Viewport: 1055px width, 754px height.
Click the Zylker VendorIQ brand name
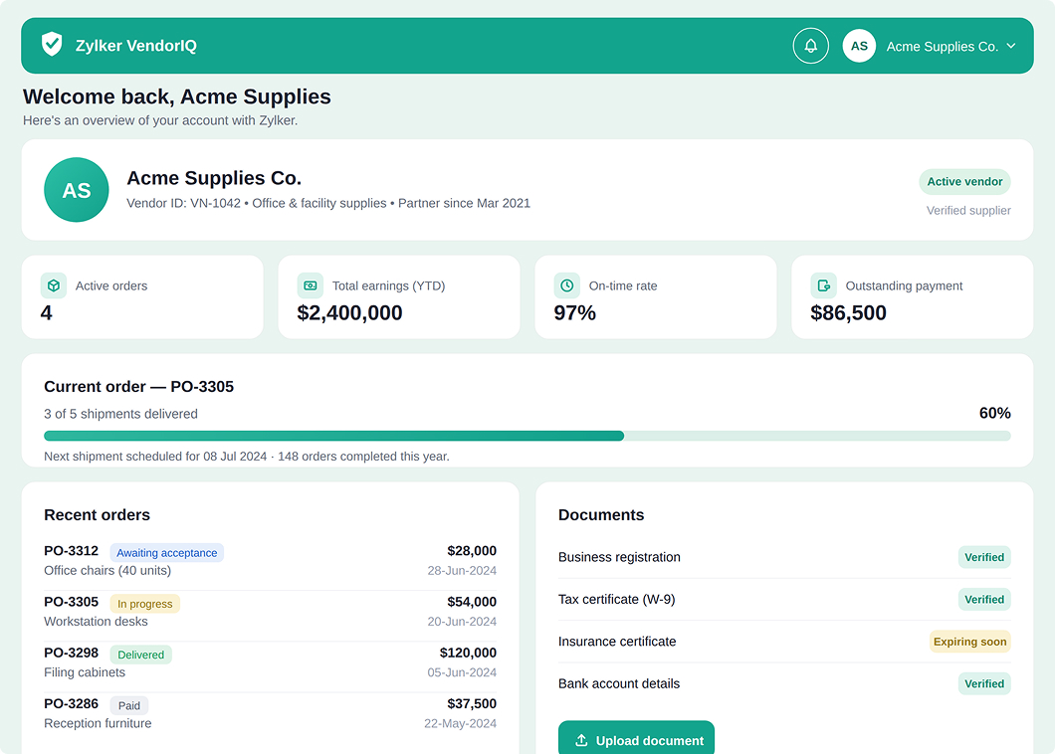136,46
